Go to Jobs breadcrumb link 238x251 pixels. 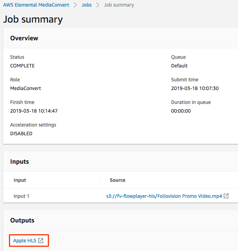(86, 5)
